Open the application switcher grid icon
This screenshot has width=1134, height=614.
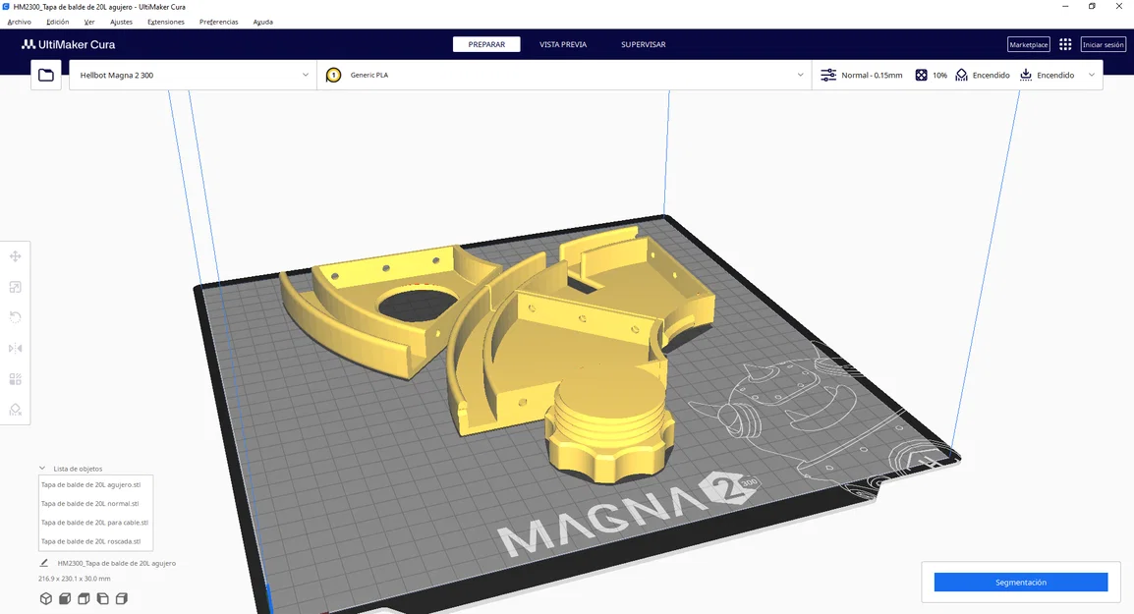pos(1065,45)
